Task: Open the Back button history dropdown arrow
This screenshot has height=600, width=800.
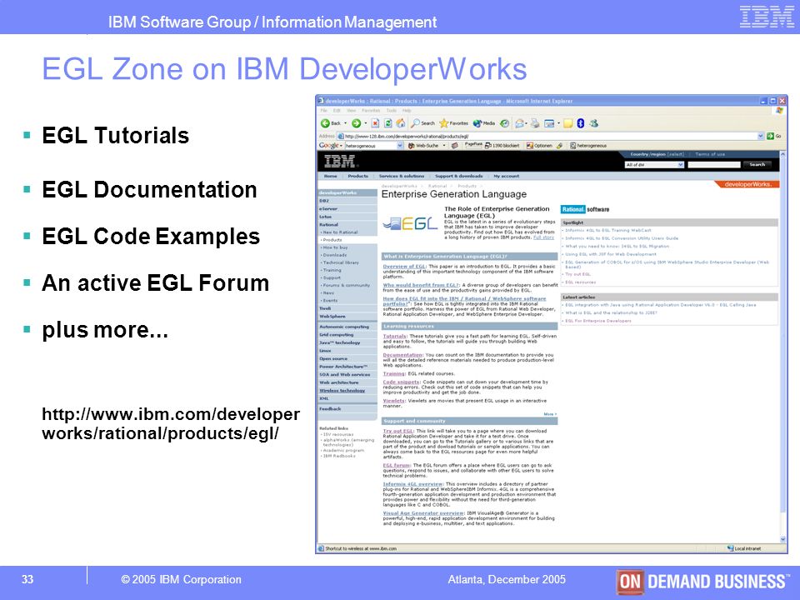Action: click(345, 123)
